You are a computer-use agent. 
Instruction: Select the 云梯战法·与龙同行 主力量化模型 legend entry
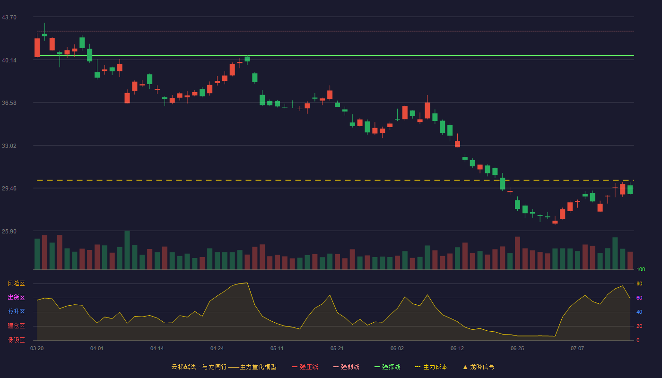pyautogui.click(x=224, y=367)
